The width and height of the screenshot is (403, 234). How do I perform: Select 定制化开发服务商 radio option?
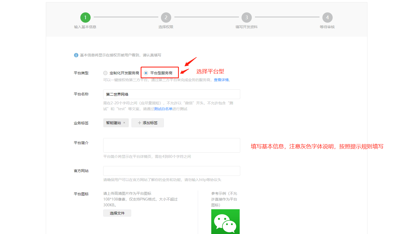(x=105, y=73)
